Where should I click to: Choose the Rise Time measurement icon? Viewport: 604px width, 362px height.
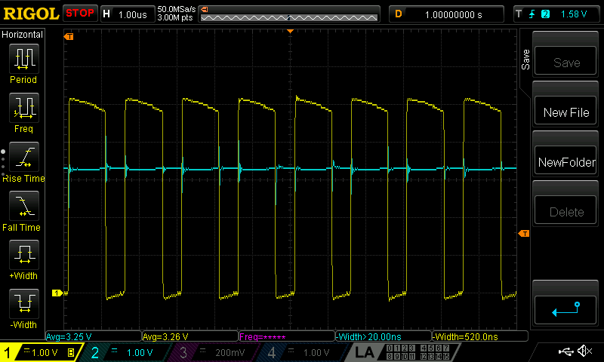pos(23,158)
